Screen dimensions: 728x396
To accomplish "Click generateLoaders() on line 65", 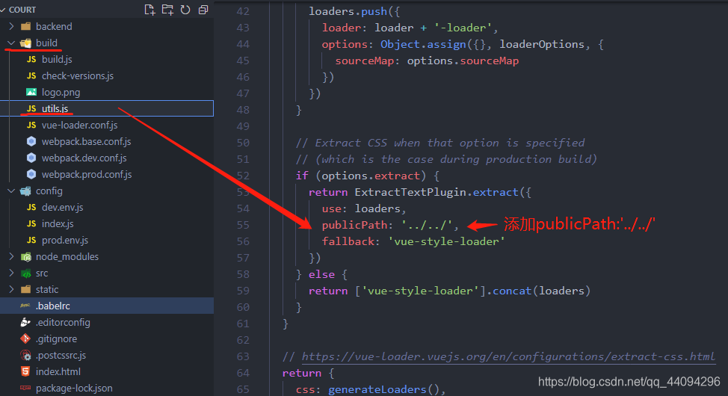I will pos(383,389).
